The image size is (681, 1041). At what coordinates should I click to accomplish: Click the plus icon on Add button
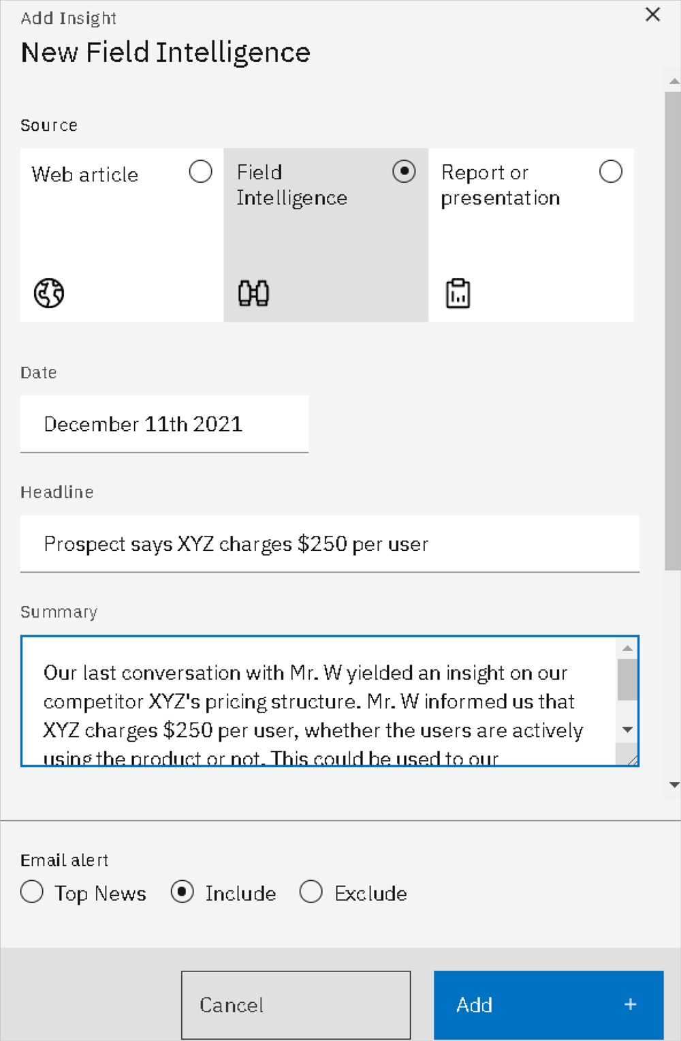[631, 1004]
